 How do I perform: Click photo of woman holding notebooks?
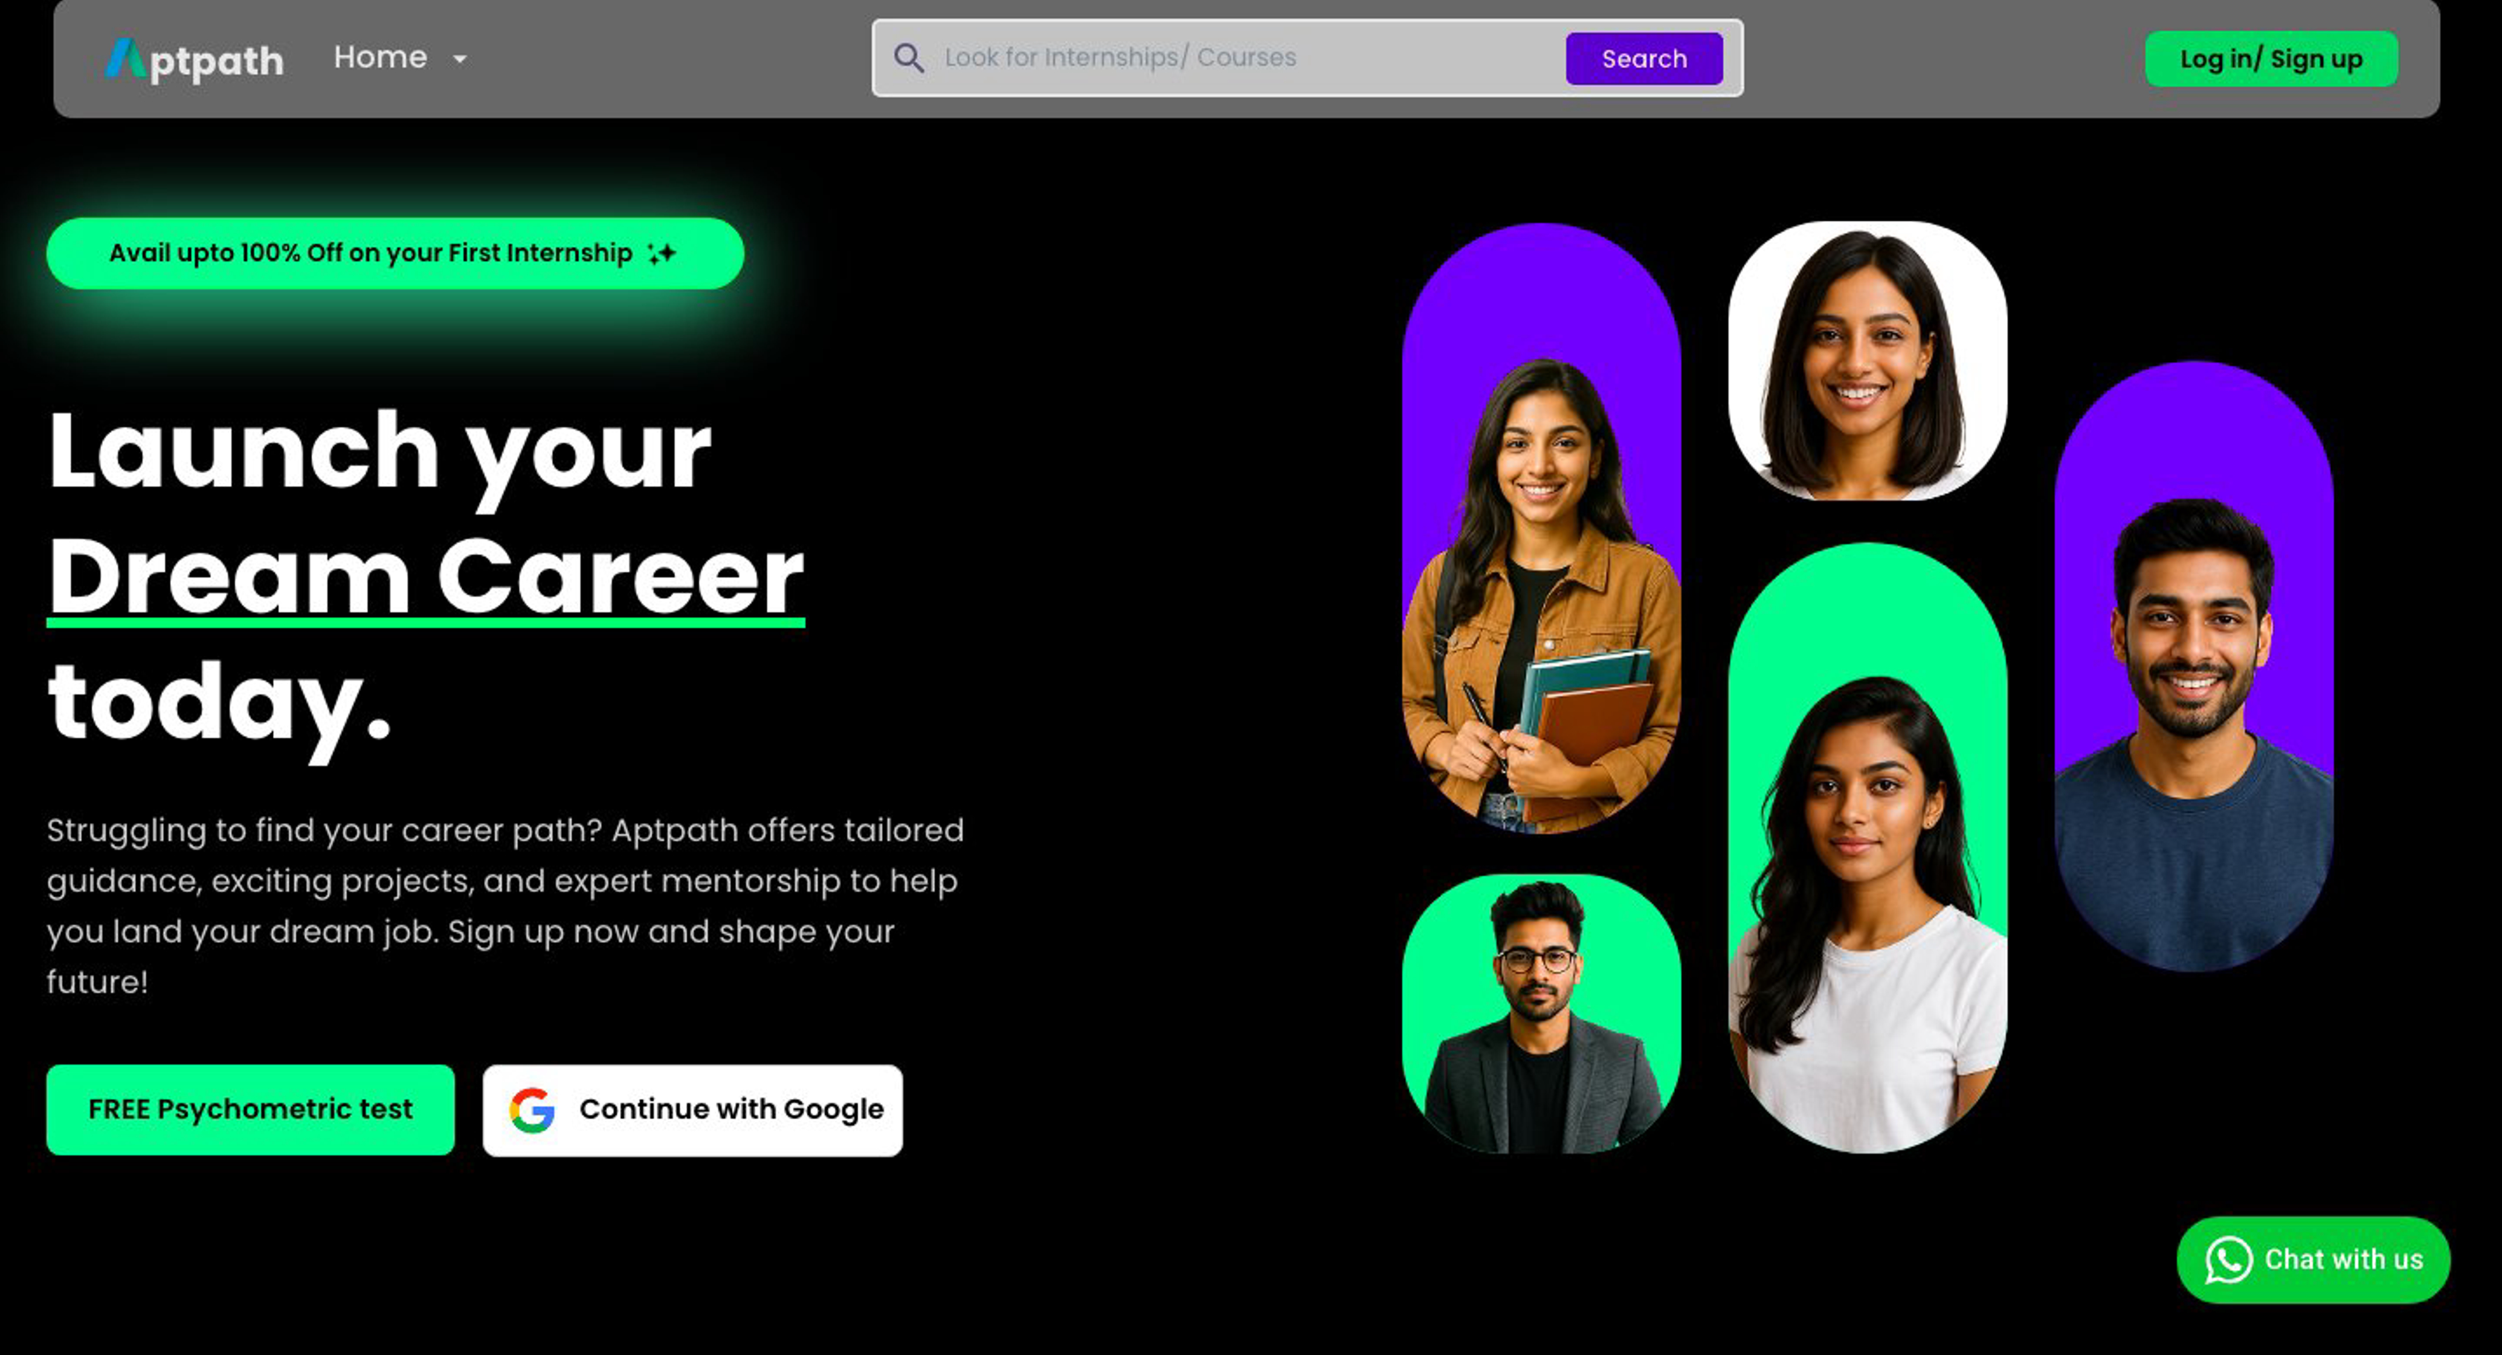(1541, 528)
